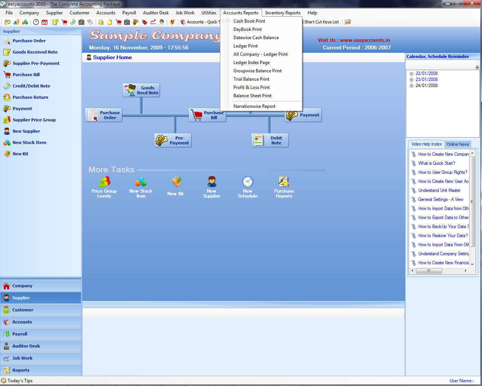482x386 pixels.
Task: Open 'What is Quick Start?' help link
Action: click(x=436, y=163)
